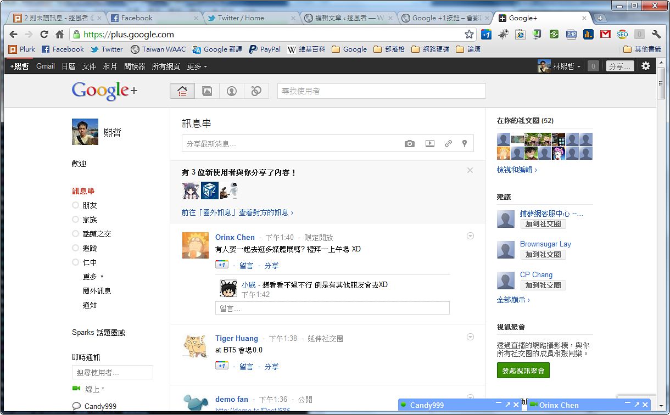Click 全部顯示 suggestions link
Screen dimensions: 670x415
click(x=513, y=300)
